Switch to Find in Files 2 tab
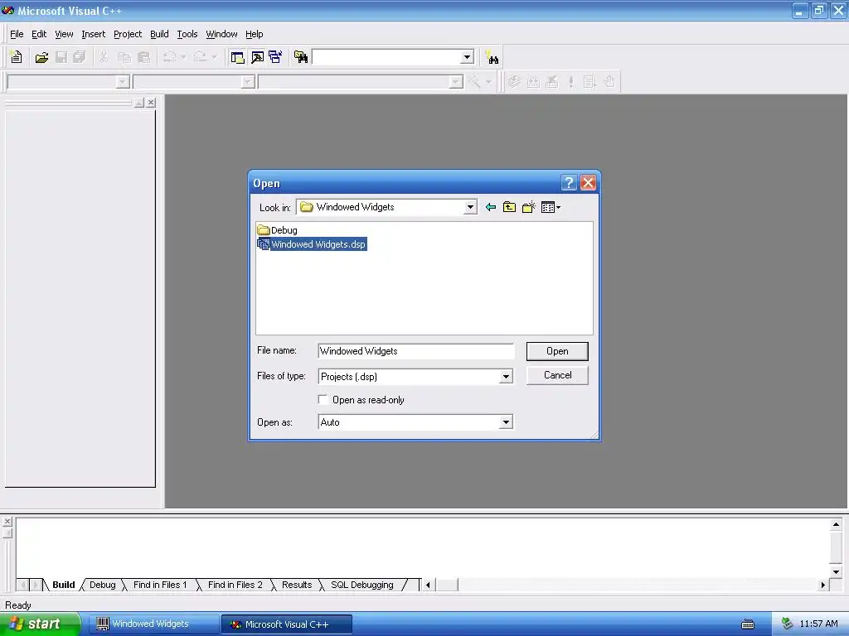This screenshot has height=636, width=849. [235, 585]
